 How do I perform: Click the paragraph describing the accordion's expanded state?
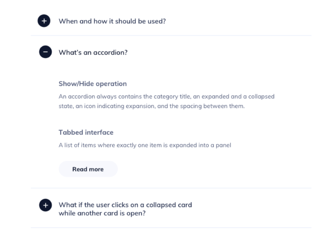[166, 101]
